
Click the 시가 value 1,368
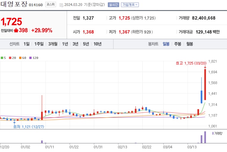pos(88,32)
